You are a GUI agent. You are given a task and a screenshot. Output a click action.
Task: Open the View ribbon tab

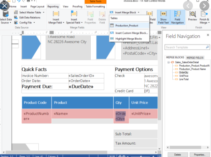[x=66, y=7]
